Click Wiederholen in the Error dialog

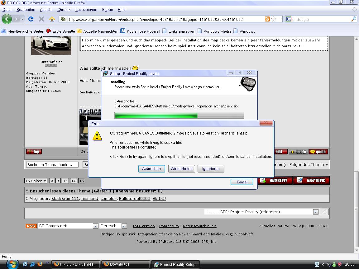pos(182,168)
